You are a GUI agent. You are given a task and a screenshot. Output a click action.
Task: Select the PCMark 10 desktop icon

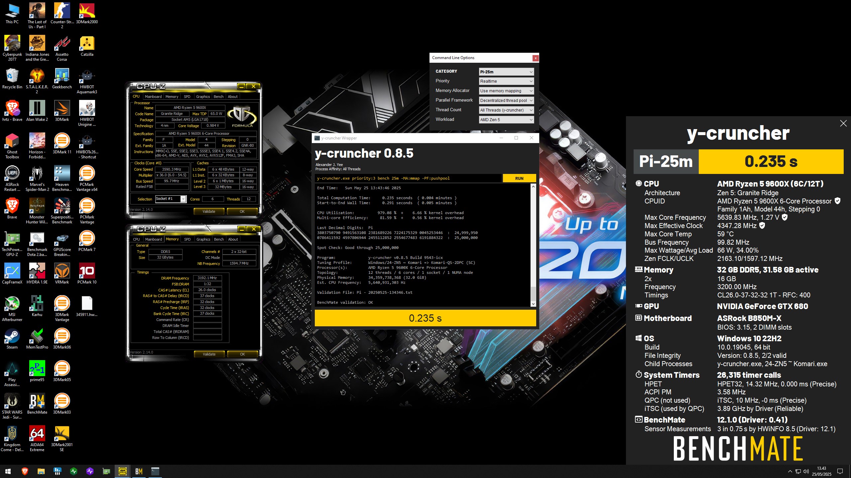(x=87, y=274)
